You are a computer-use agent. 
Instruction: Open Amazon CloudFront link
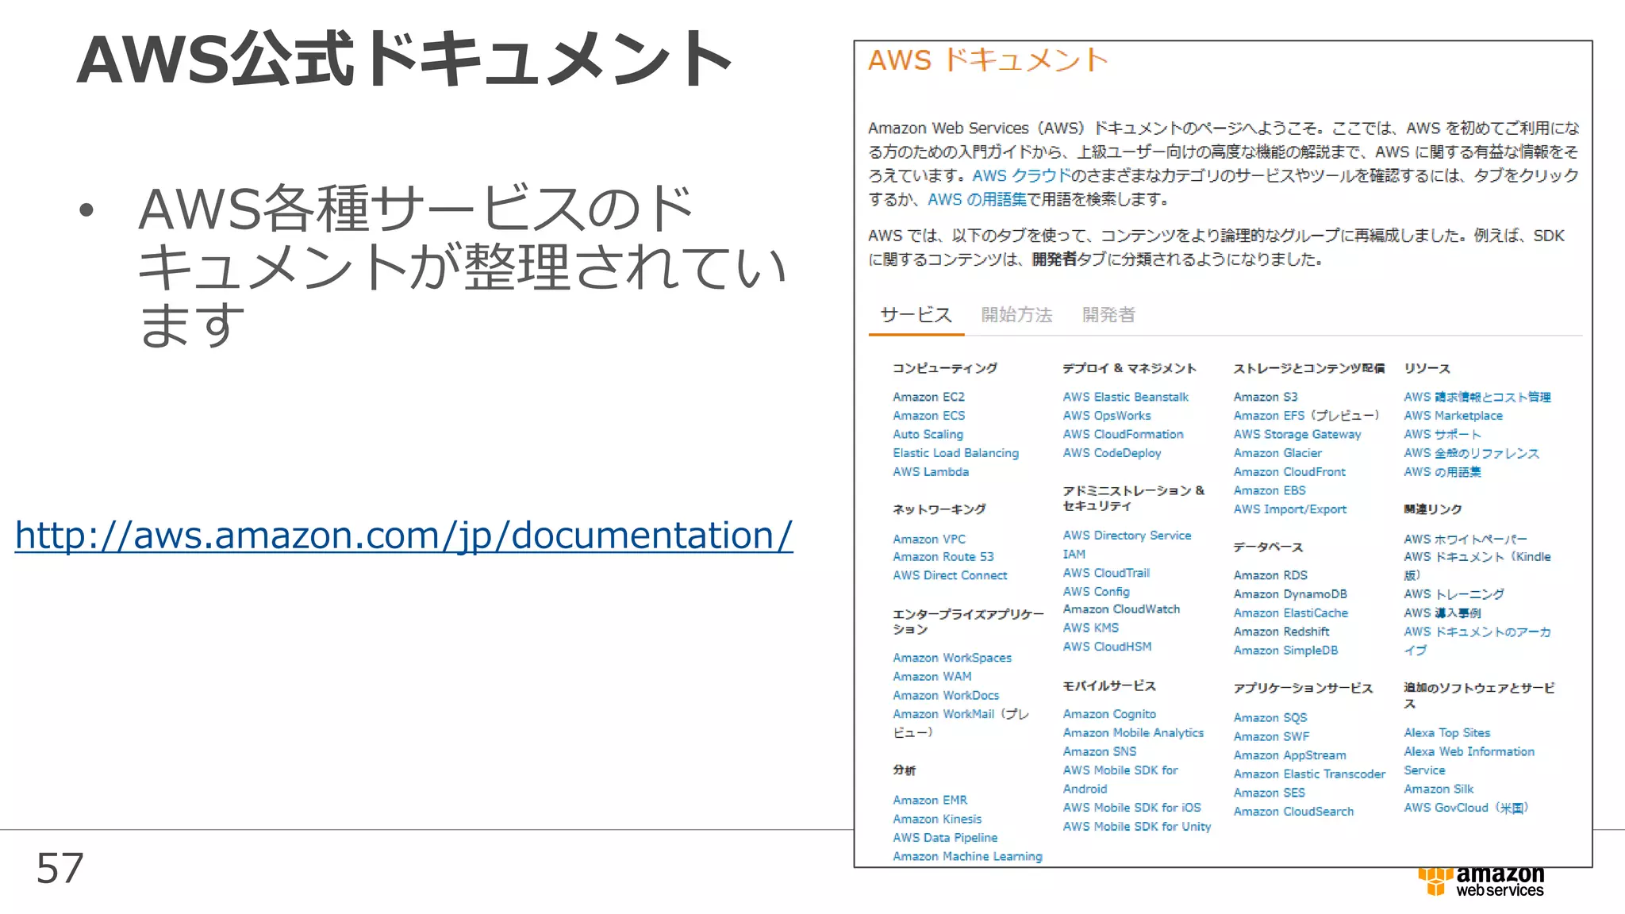[x=1289, y=472]
